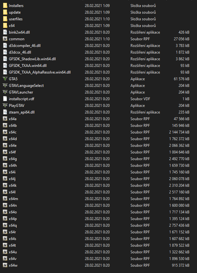Click the d3dcsx_46.dll file name
The width and height of the screenshot is (197, 273).
(20, 52)
